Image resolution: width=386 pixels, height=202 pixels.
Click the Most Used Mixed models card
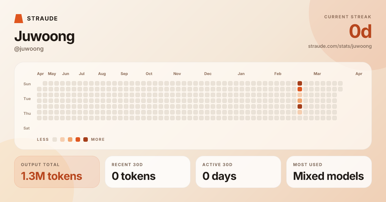pos(329,172)
